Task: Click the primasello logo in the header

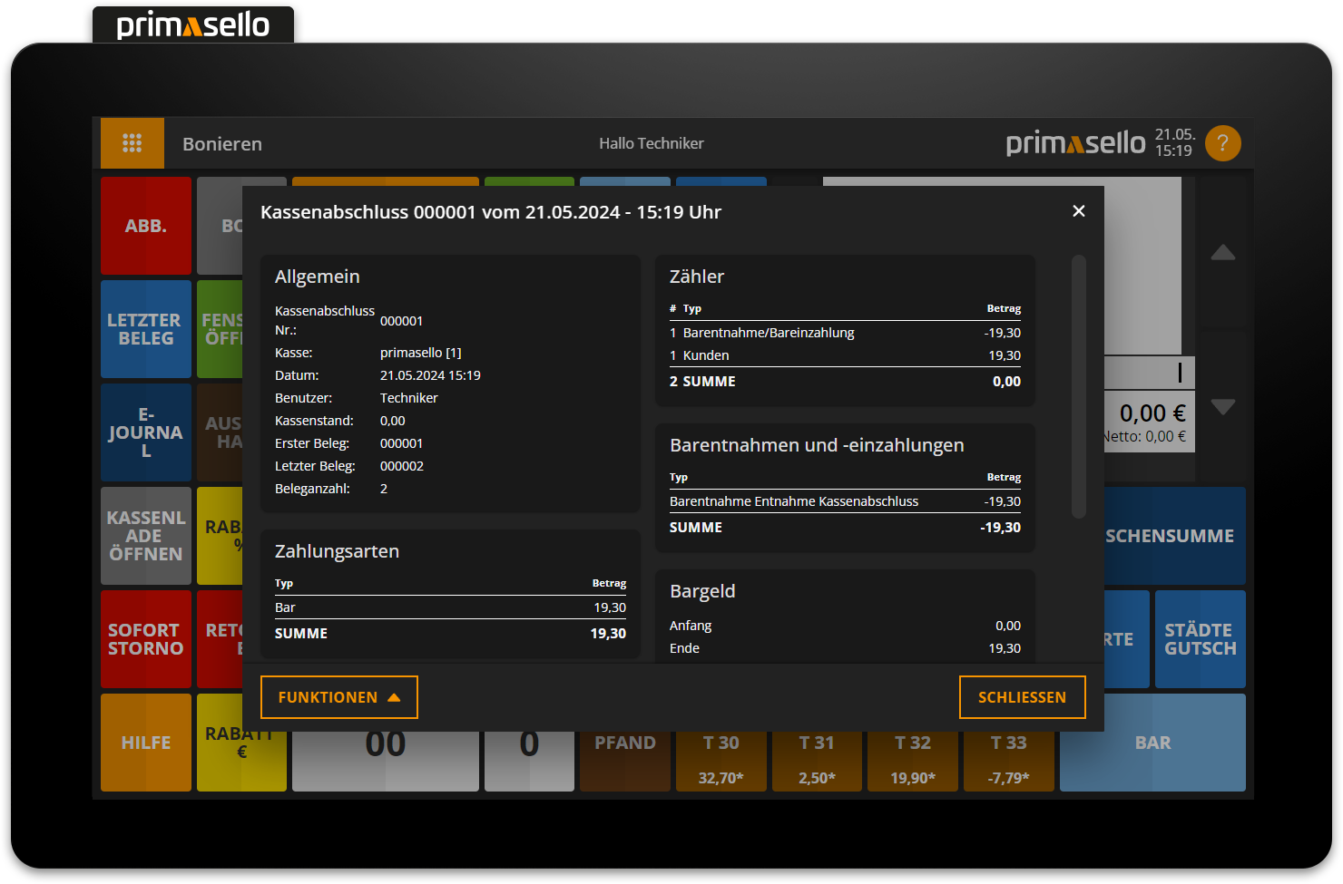Action: click(x=1074, y=142)
